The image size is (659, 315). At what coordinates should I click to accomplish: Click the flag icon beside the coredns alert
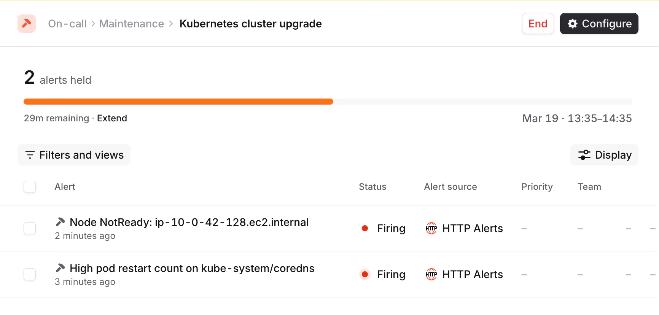tap(60, 267)
